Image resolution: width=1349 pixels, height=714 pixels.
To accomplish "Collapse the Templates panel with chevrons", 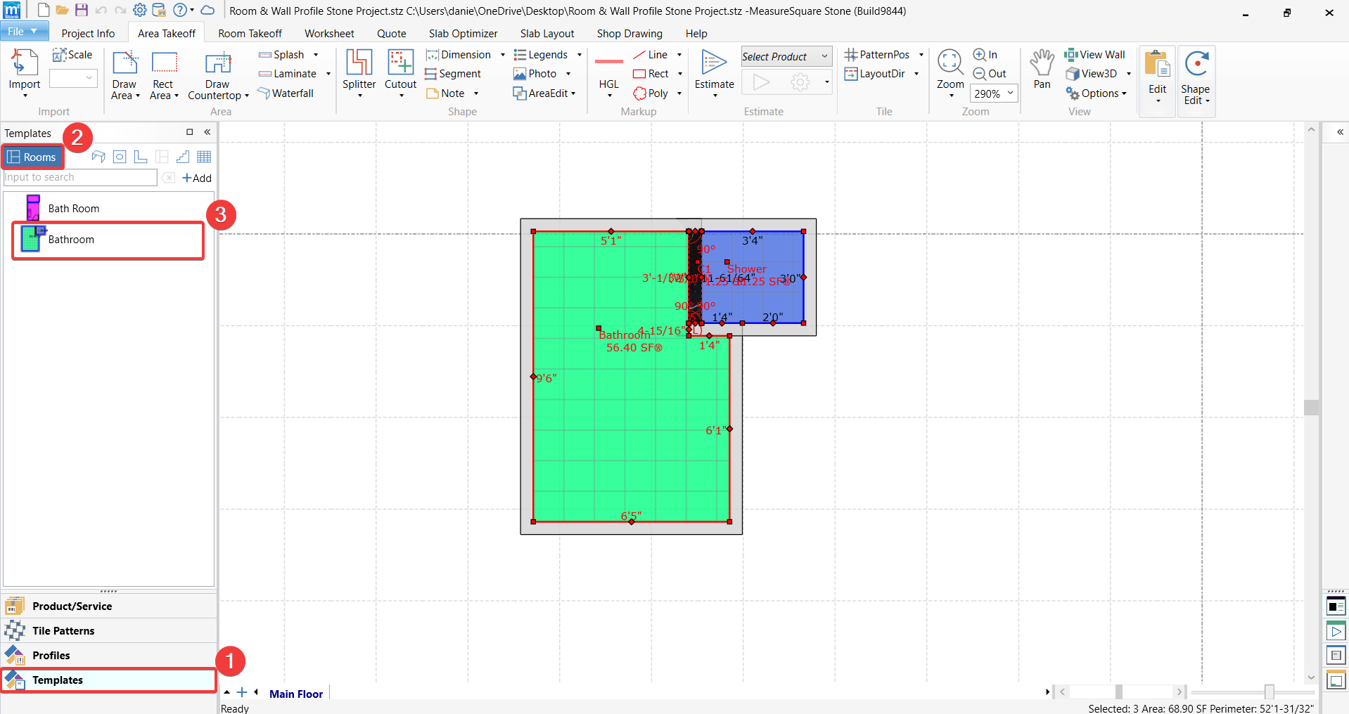I will 207,132.
